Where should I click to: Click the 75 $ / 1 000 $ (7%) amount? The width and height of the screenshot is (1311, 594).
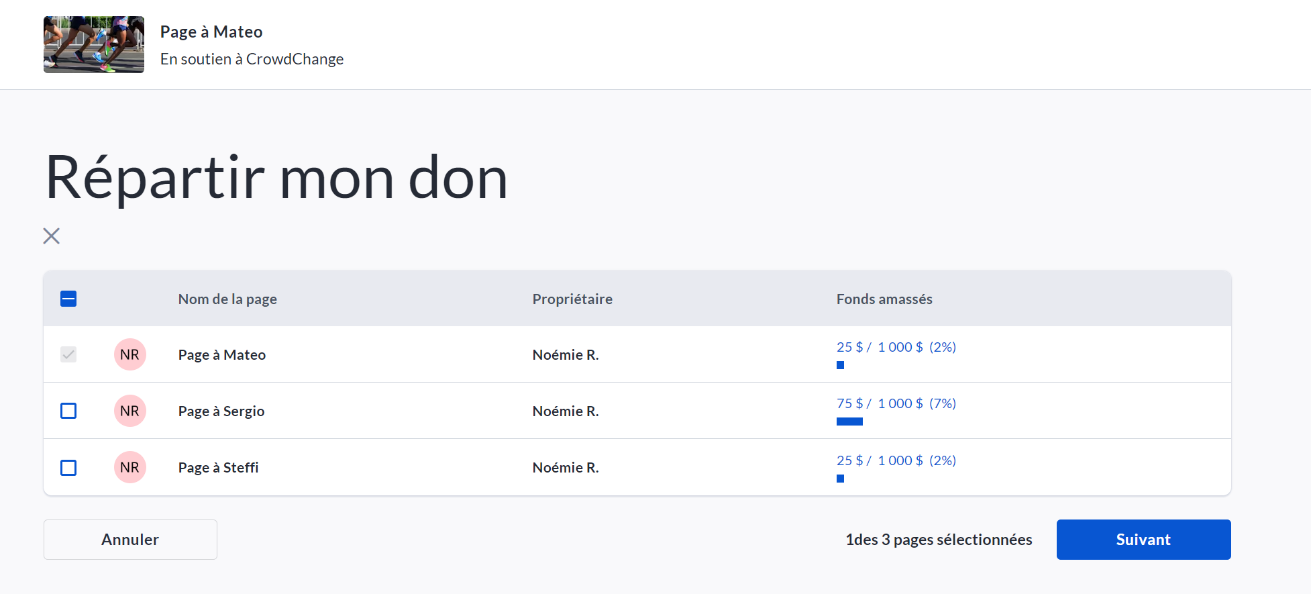(x=896, y=403)
